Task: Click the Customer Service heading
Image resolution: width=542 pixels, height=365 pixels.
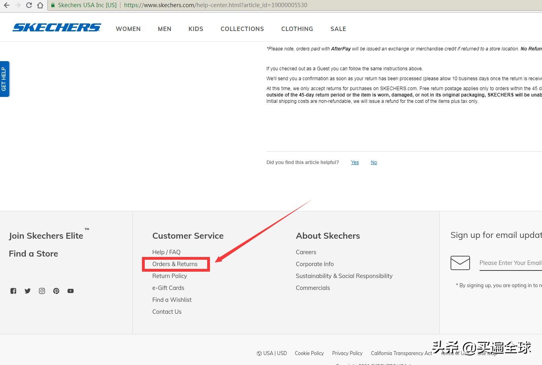Action: (x=188, y=236)
